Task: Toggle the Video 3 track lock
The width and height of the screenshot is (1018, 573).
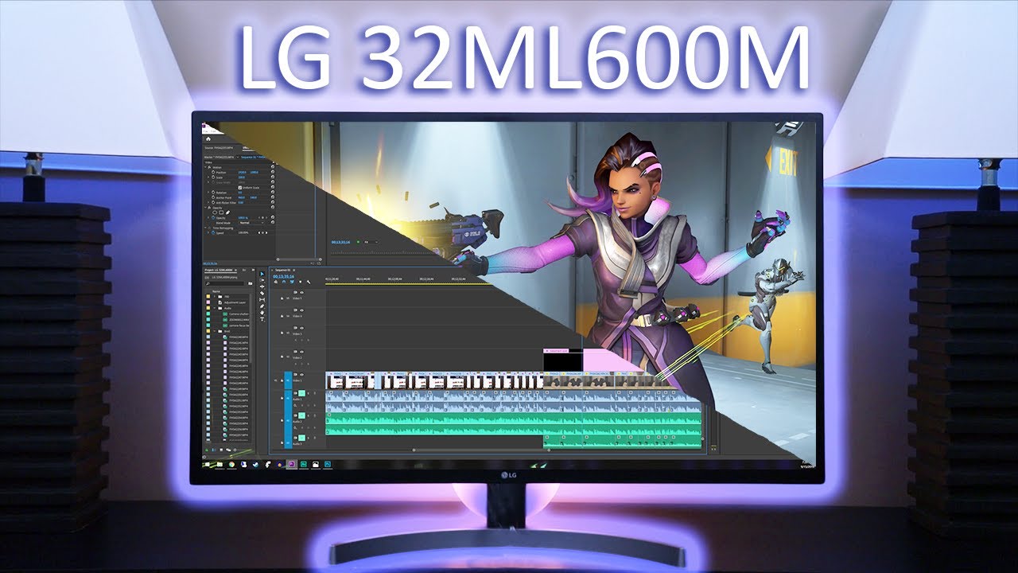Action: click(282, 333)
